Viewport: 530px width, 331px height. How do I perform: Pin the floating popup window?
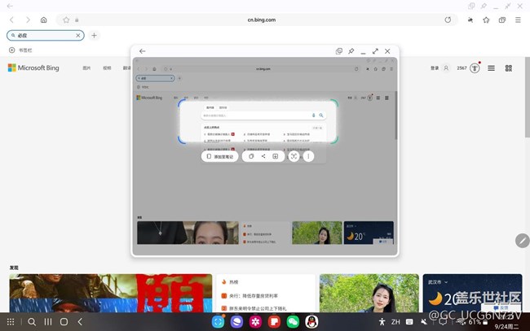point(351,51)
